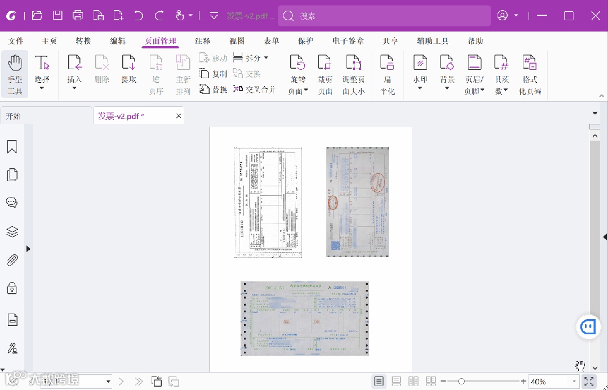Open the 页眉/页脚 header footer tool
Image resolution: width=608 pixels, height=390 pixels.
coord(474,74)
